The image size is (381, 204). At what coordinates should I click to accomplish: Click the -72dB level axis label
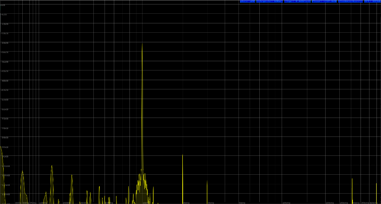(4, 119)
